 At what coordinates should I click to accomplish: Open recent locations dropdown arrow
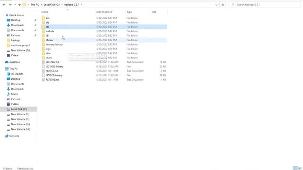(x=15, y=5)
